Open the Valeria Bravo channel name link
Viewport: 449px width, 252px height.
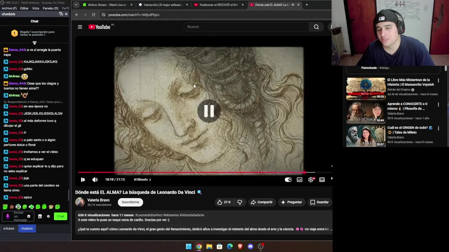click(x=98, y=200)
